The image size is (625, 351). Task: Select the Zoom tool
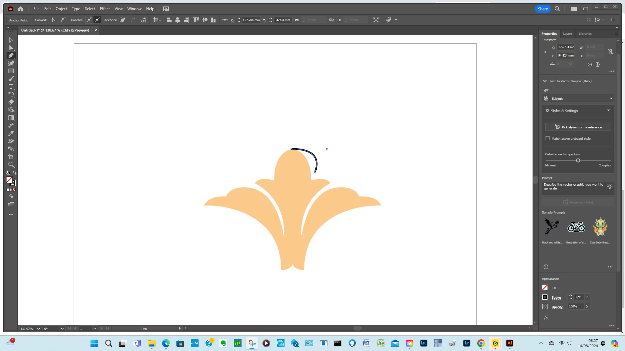[x=11, y=164]
